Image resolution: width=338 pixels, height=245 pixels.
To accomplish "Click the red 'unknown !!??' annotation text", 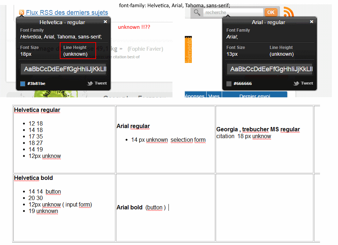I will point(134,27).
